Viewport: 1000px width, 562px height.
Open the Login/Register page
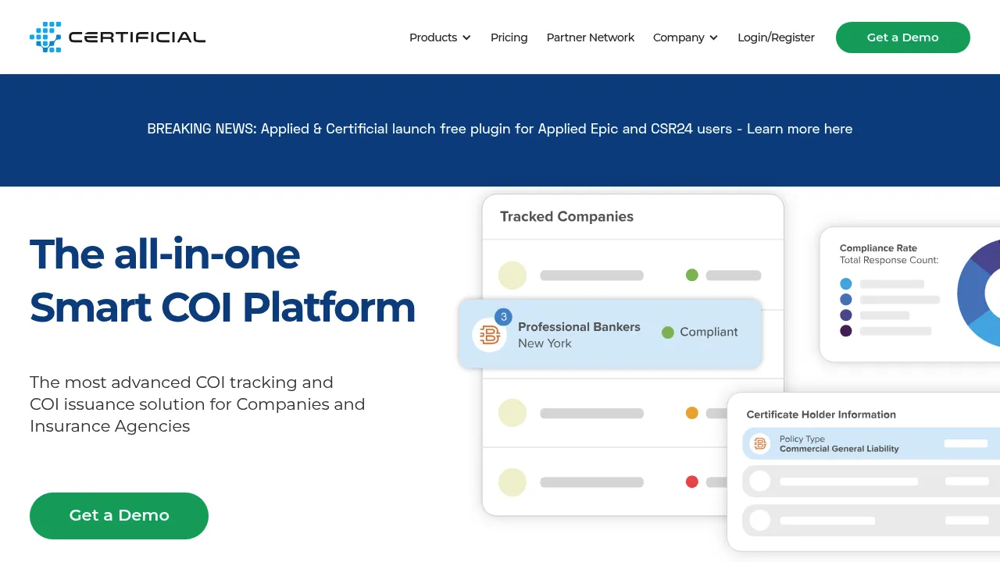[776, 37]
